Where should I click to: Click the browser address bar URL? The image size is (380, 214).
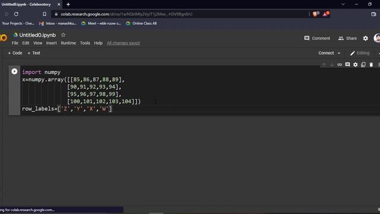click(126, 14)
